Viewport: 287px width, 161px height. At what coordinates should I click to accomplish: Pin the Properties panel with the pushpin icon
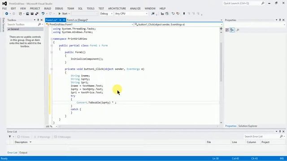(x=280, y=20)
